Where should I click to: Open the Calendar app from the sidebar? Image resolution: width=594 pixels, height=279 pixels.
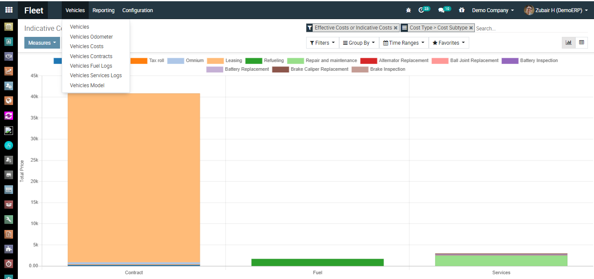(9, 26)
